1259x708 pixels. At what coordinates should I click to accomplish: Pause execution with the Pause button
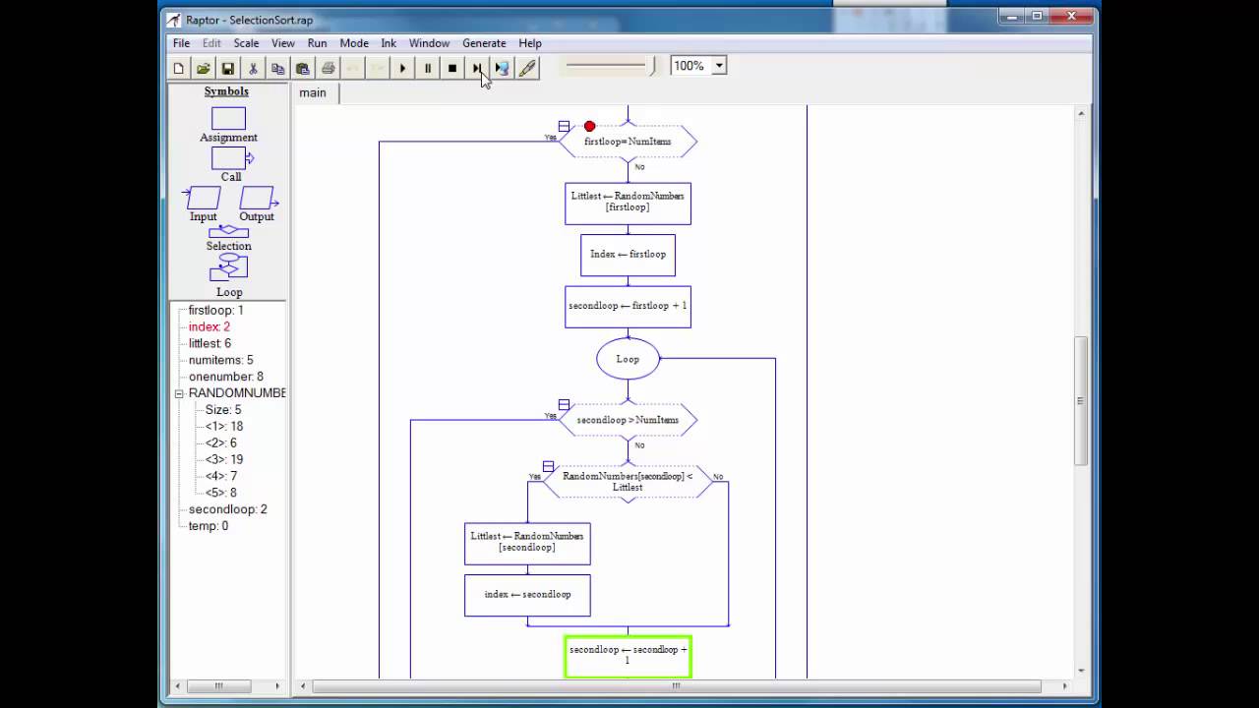[427, 68]
